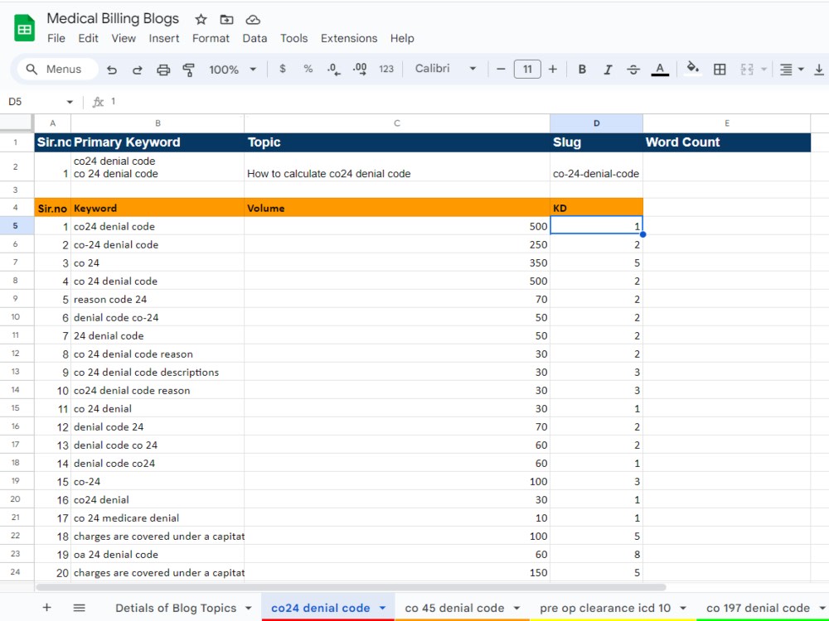The image size is (829, 621).
Task: Click the redo arrow
Action: 138,70
